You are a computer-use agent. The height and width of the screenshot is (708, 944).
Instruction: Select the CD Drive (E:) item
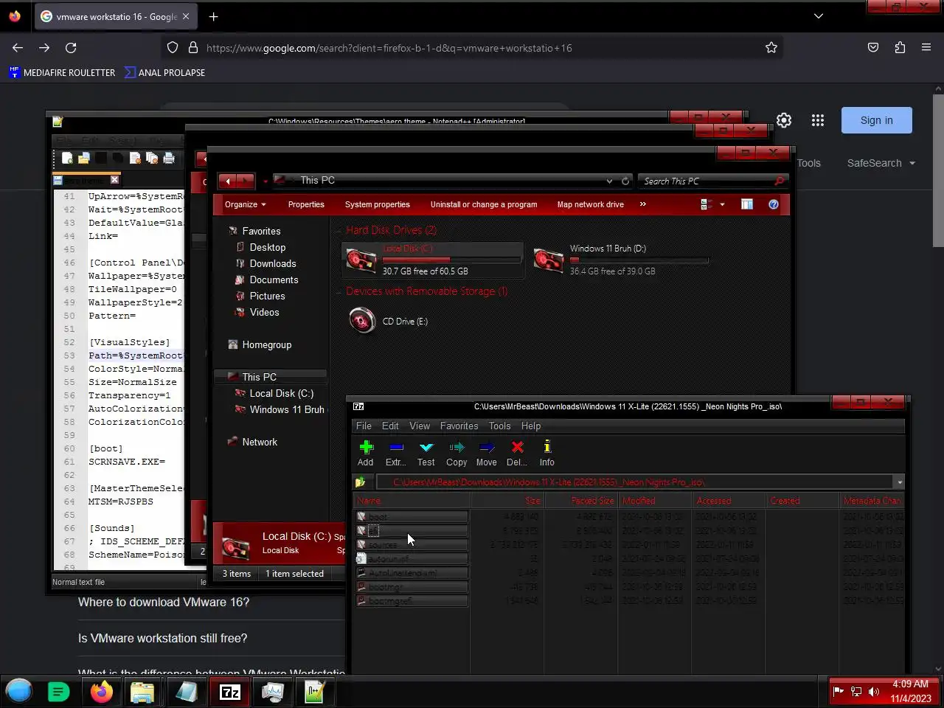[x=389, y=321]
